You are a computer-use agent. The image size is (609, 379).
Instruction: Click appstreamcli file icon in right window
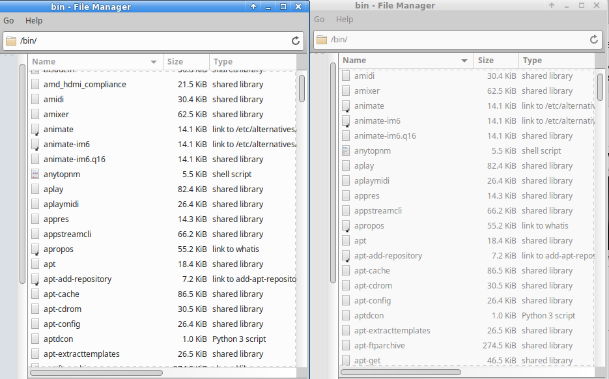tap(346, 211)
